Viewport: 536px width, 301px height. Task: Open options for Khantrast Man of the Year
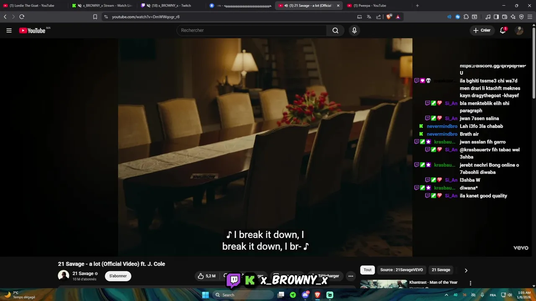pyautogui.click(x=470, y=283)
